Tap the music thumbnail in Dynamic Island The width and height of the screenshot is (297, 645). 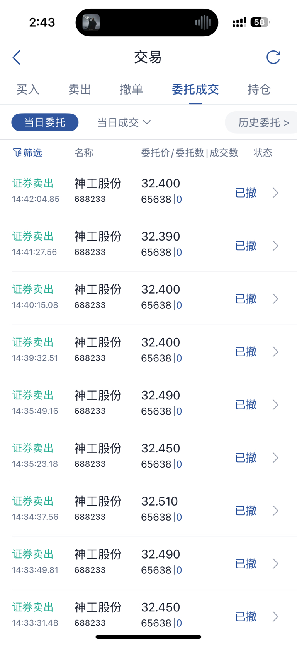click(x=91, y=22)
